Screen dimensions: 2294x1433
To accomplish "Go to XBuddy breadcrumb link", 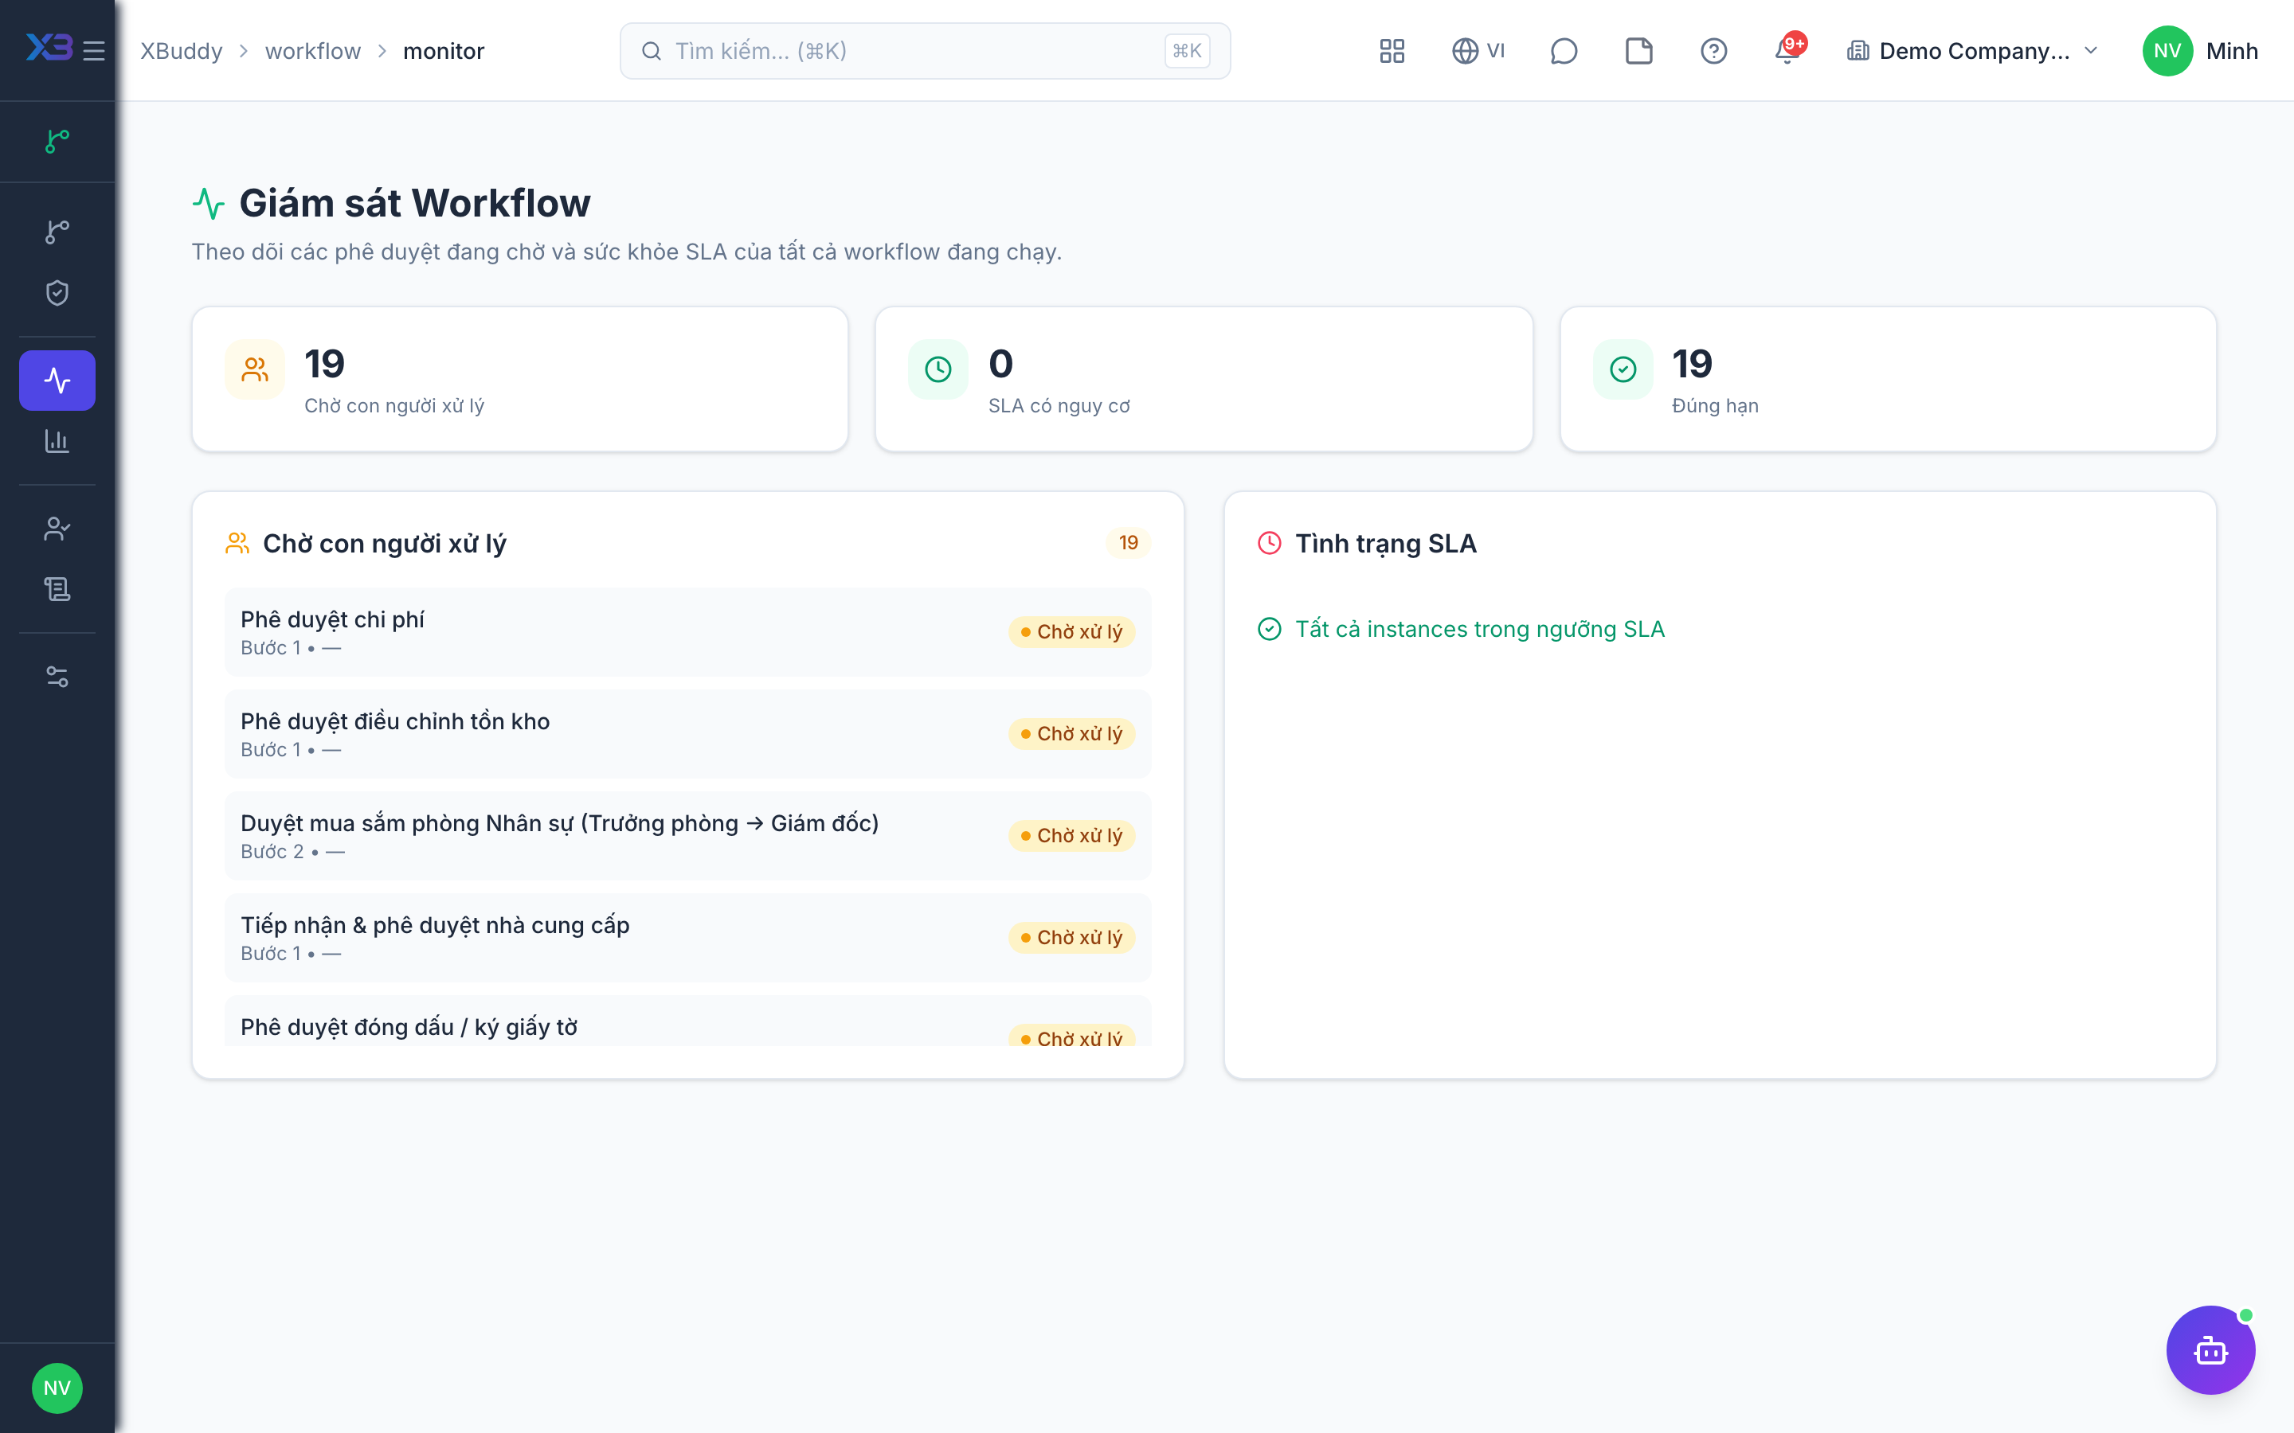I will tap(181, 51).
